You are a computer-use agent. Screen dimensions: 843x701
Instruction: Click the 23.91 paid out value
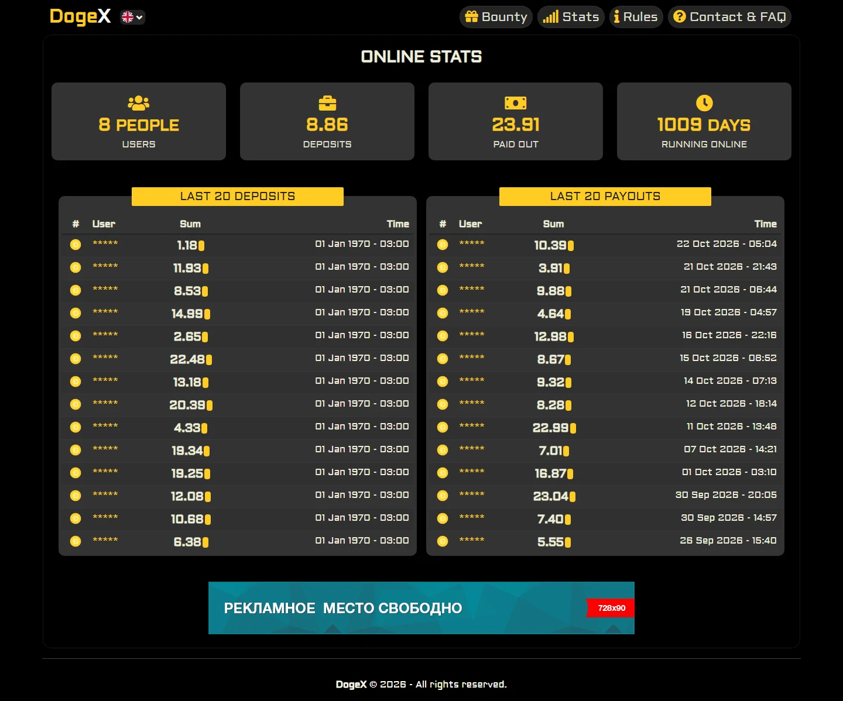click(516, 125)
